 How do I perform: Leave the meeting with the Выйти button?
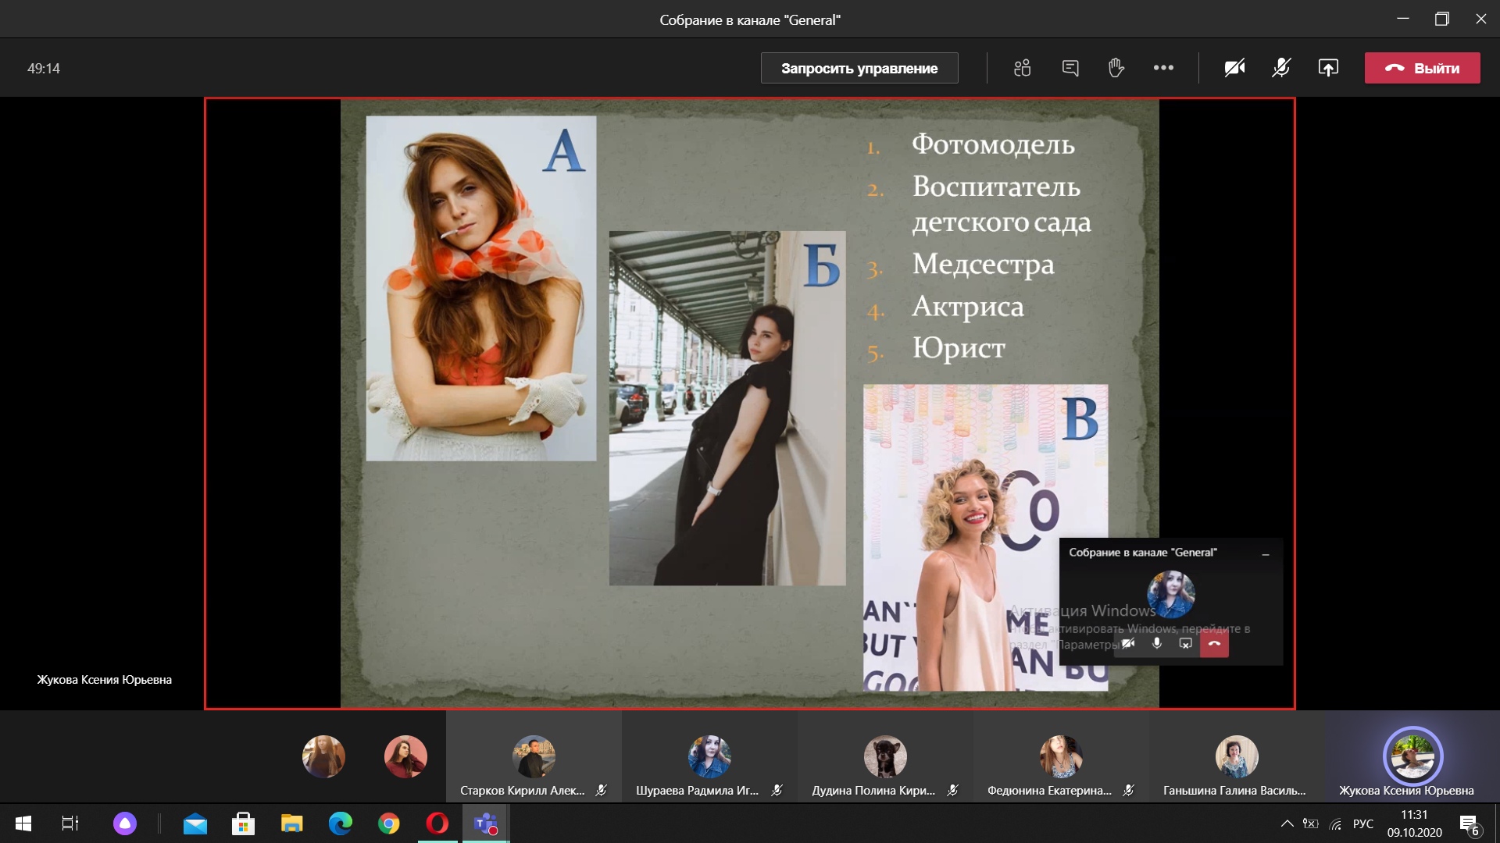[x=1422, y=68]
